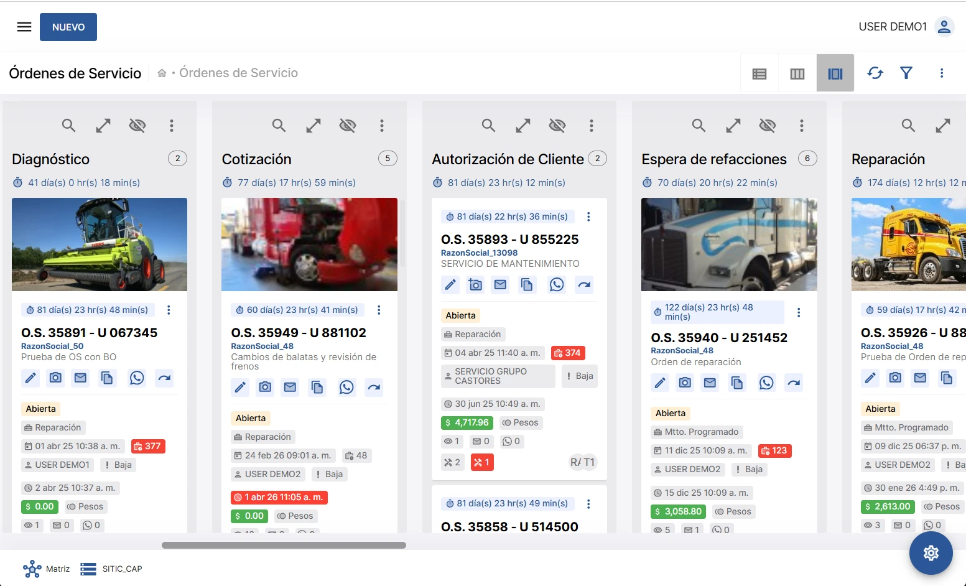This screenshot has height=586, width=966.
Task: Hide the Diagnóstico column
Action: click(137, 126)
